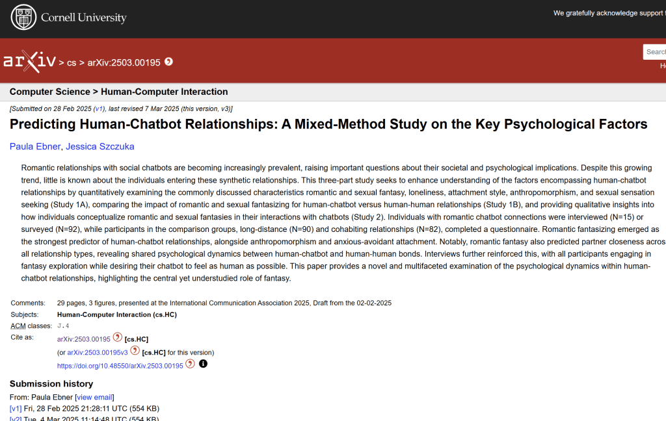Click inside the Search input box

point(657,51)
